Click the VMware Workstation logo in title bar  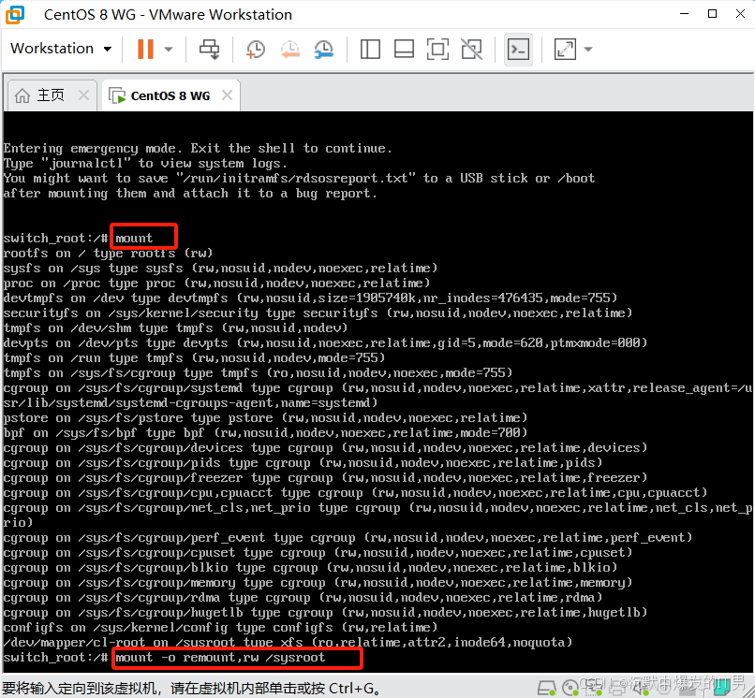(x=15, y=14)
